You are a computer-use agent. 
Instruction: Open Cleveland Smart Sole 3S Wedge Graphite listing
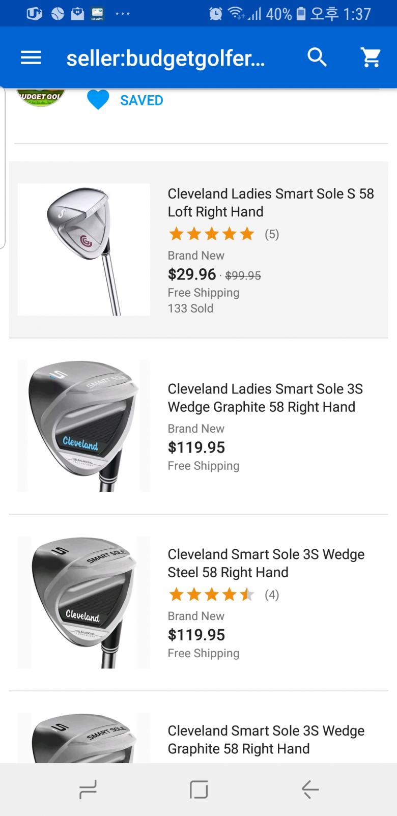click(x=266, y=740)
